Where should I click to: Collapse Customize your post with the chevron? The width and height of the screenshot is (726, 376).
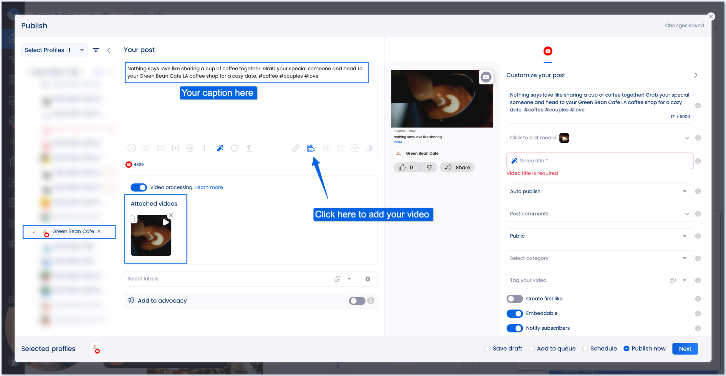pyautogui.click(x=696, y=75)
